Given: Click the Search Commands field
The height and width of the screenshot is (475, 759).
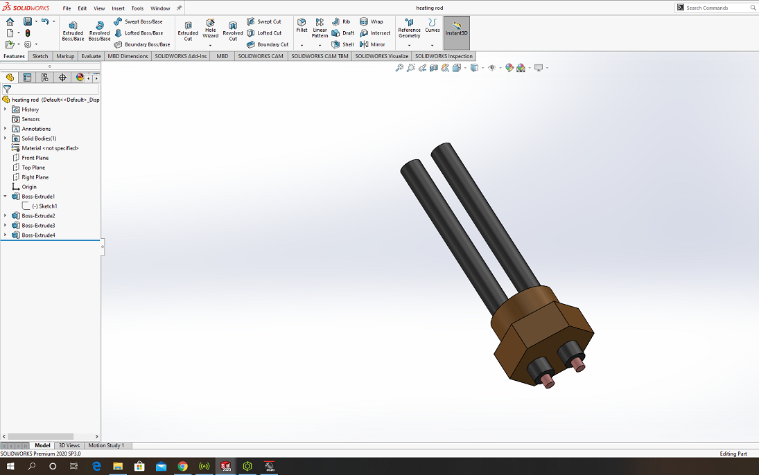Looking at the screenshot, I should click(717, 8).
